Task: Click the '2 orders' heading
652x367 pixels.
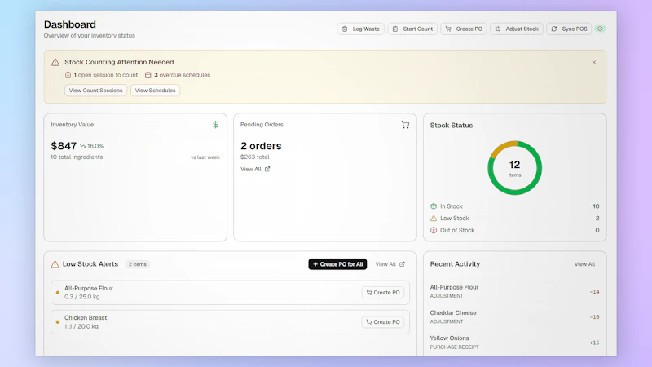Action: coord(261,146)
